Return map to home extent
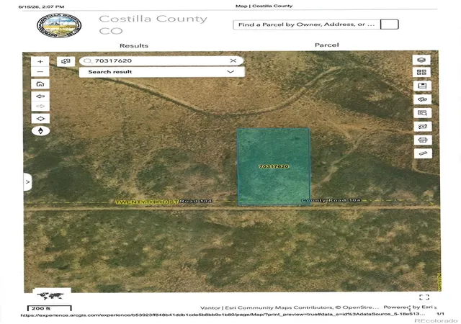 point(40,84)
